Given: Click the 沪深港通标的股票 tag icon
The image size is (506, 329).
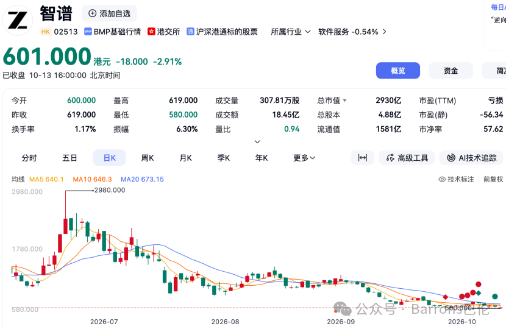Looking at the screenshot, I should click(190, 32).
